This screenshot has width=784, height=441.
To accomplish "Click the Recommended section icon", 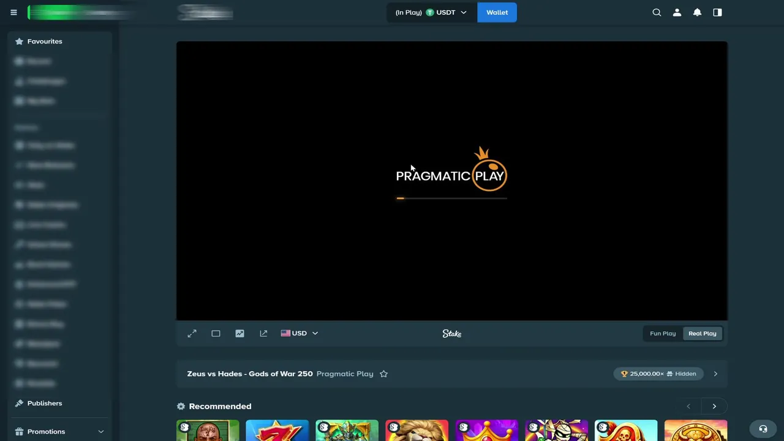I will tap(181, 406).
